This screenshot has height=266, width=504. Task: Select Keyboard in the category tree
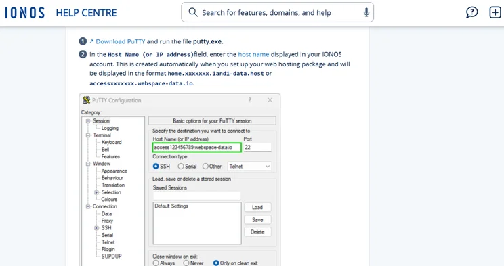(112, 142)
